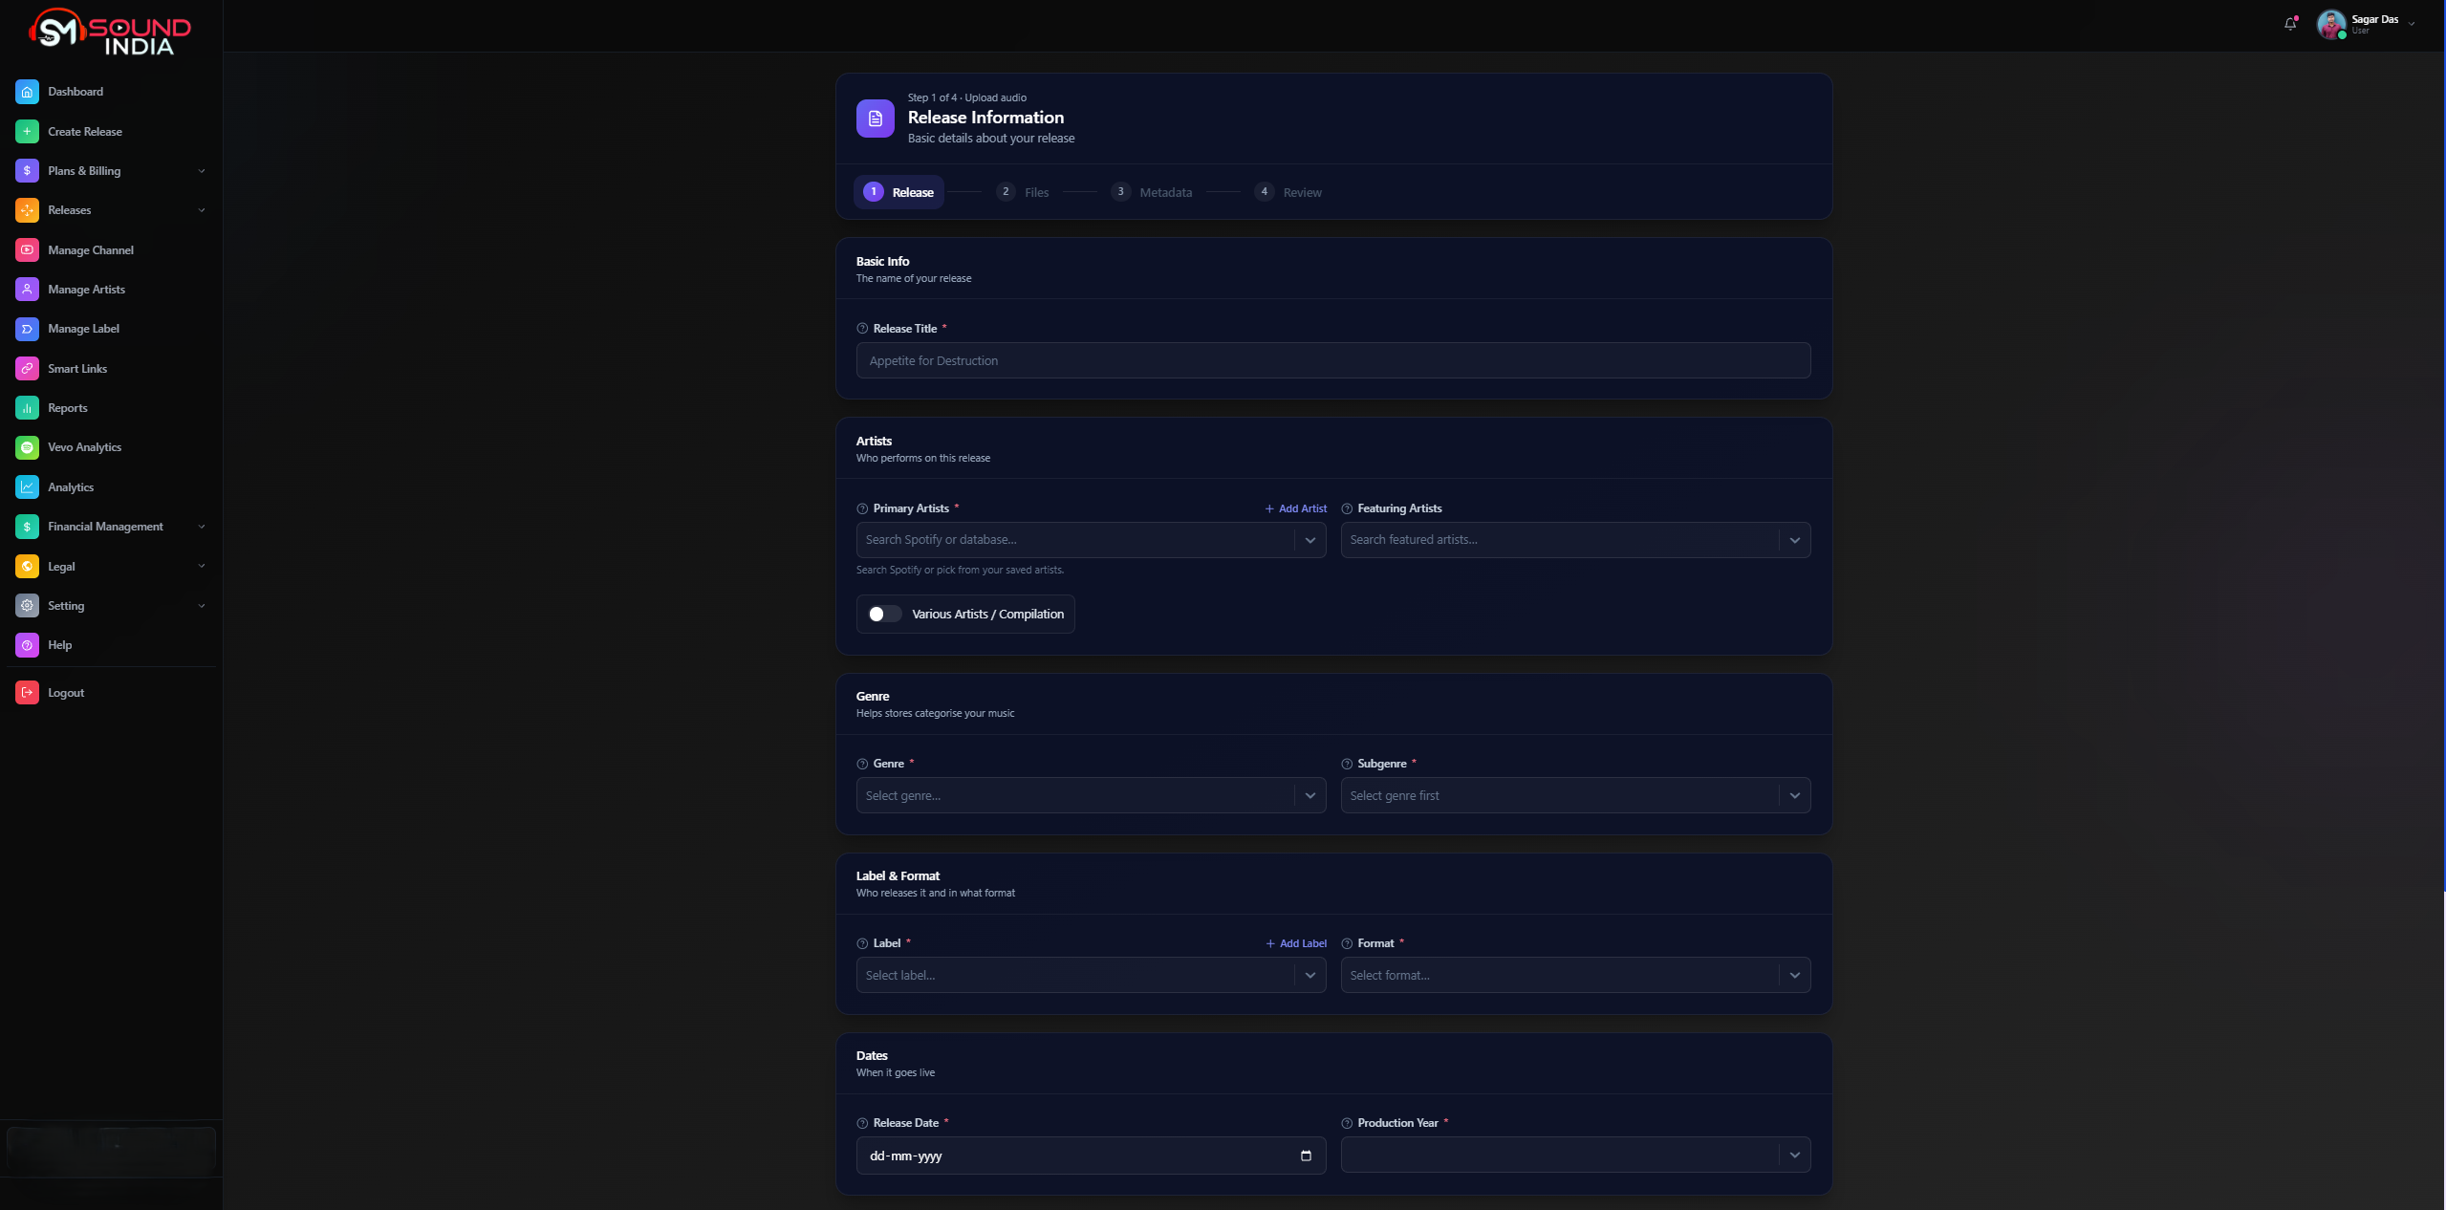2446x1210 pixels.
Task: Click the Setting gear icon
Action: [x=27, y=605]
